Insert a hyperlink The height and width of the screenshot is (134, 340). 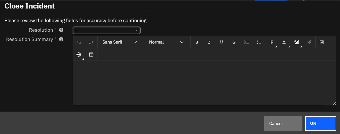[309, 42]
